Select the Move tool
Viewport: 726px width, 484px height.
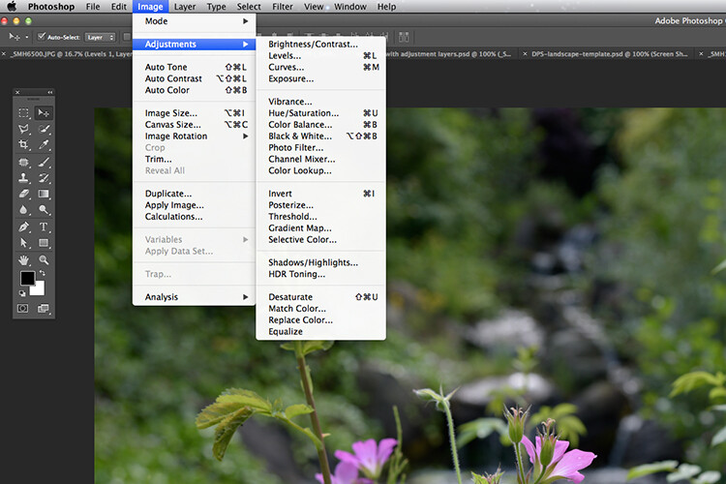[x=43, y=113]
